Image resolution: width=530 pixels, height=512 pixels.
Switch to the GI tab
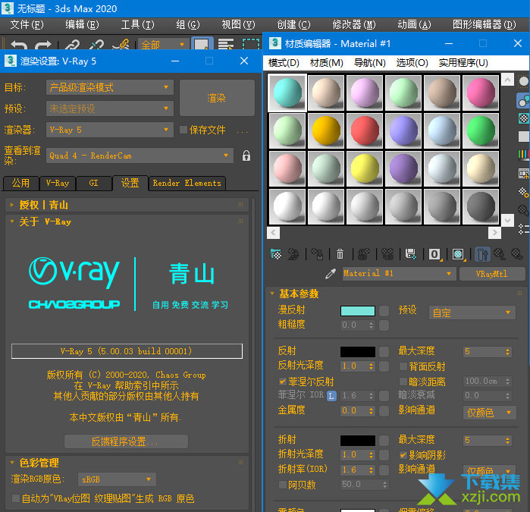(94, 183)
